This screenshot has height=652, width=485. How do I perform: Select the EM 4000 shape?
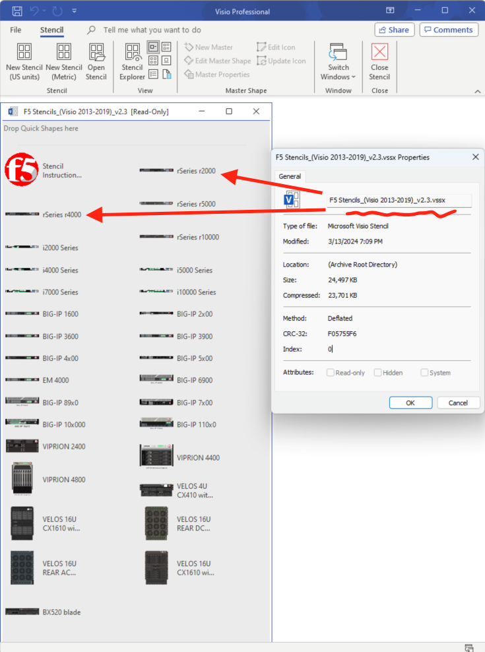pos(37,380)
